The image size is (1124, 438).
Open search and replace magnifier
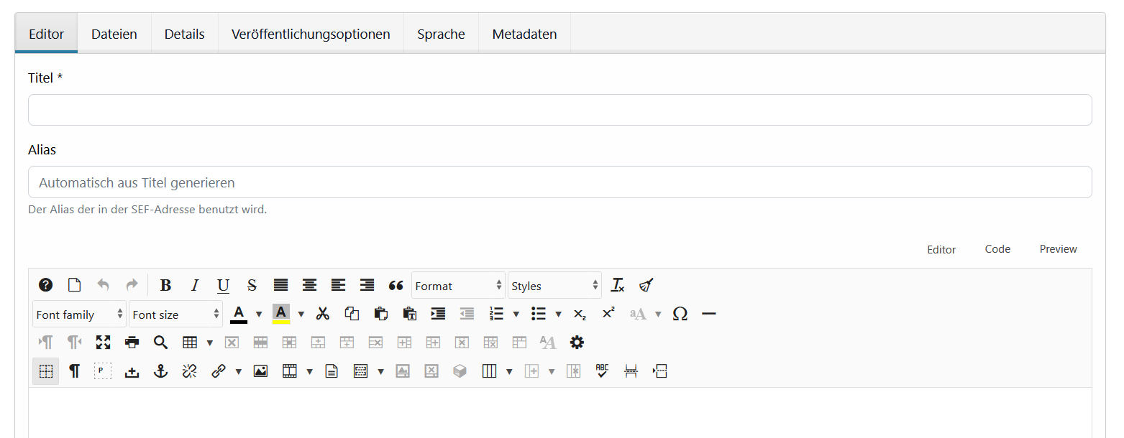pyautogui.click(x=160, y=343)
